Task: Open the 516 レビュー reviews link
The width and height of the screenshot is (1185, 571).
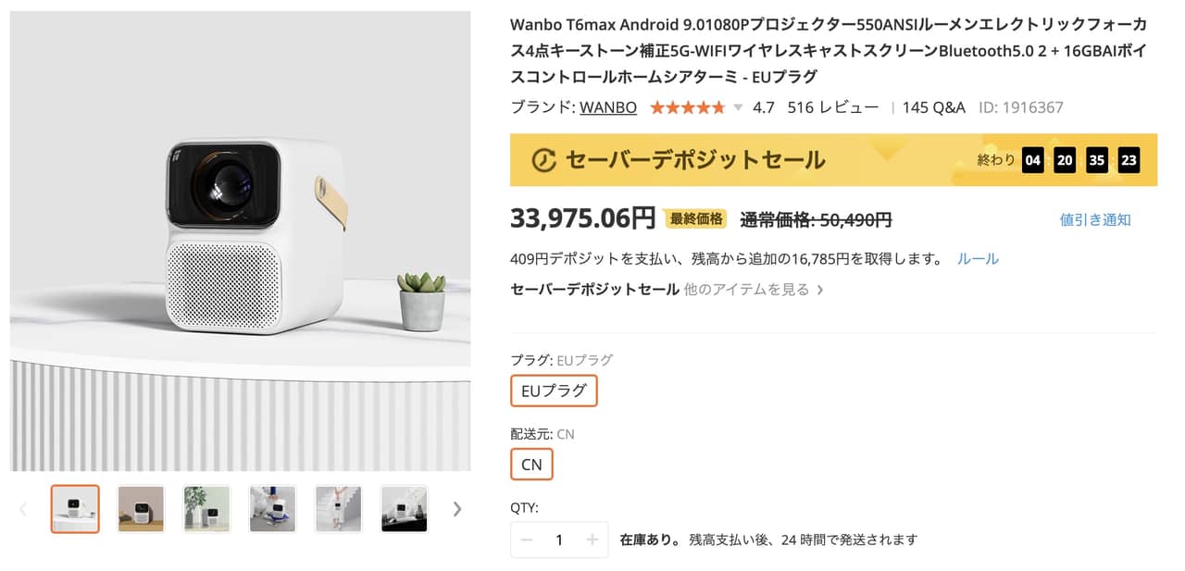Action: tap(832, 107)
